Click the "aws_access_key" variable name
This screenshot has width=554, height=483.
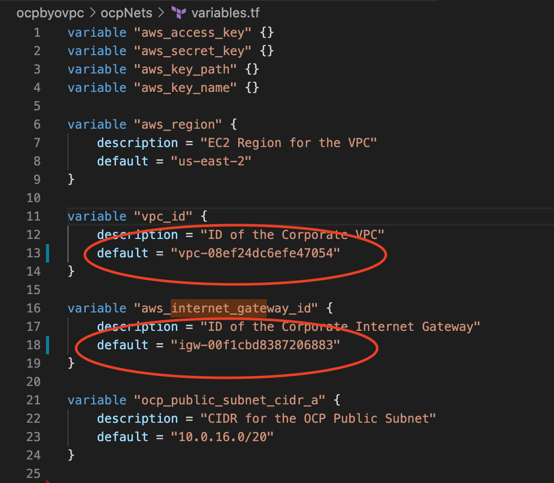(193, 33)
